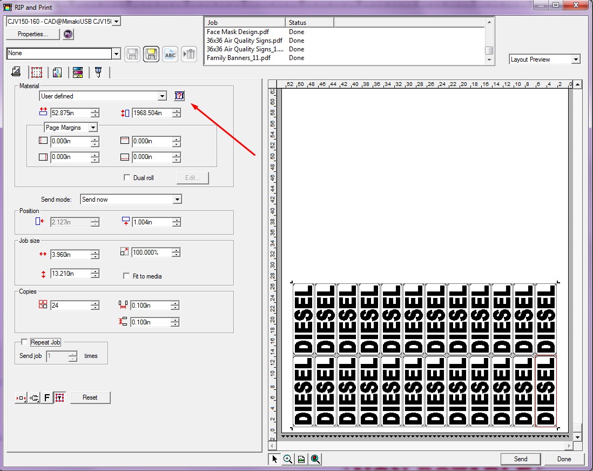Screen dimensions: 593x471
Task: Click the ABC rename preset icon
Action: tap(170, 54)
